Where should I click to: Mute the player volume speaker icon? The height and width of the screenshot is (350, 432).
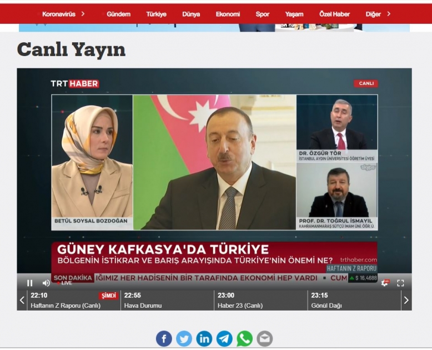46,283
